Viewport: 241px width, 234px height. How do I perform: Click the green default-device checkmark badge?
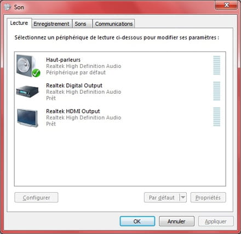pos(36,73)
